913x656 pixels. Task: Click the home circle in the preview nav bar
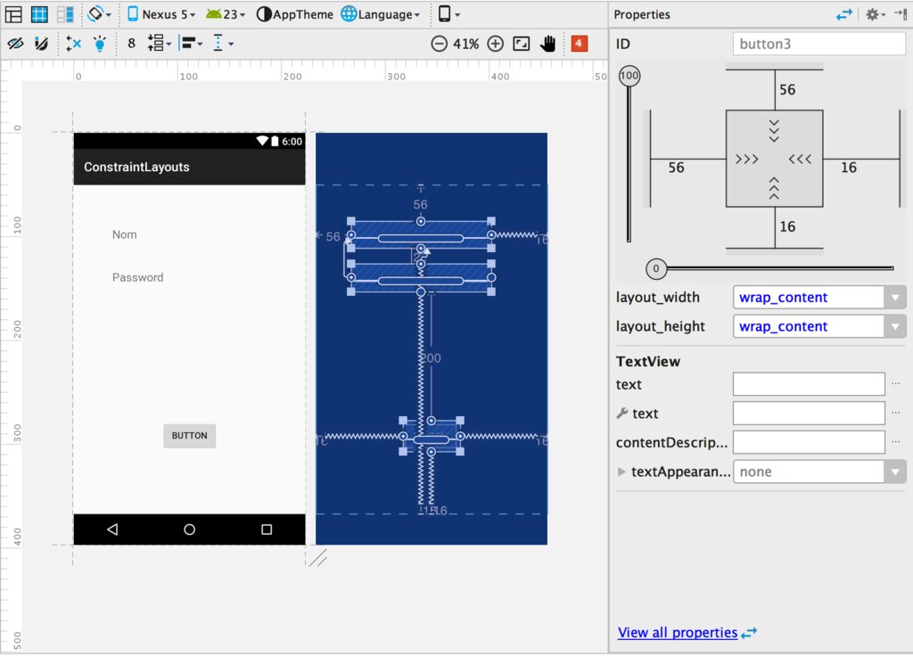click(x=189, y=529)
